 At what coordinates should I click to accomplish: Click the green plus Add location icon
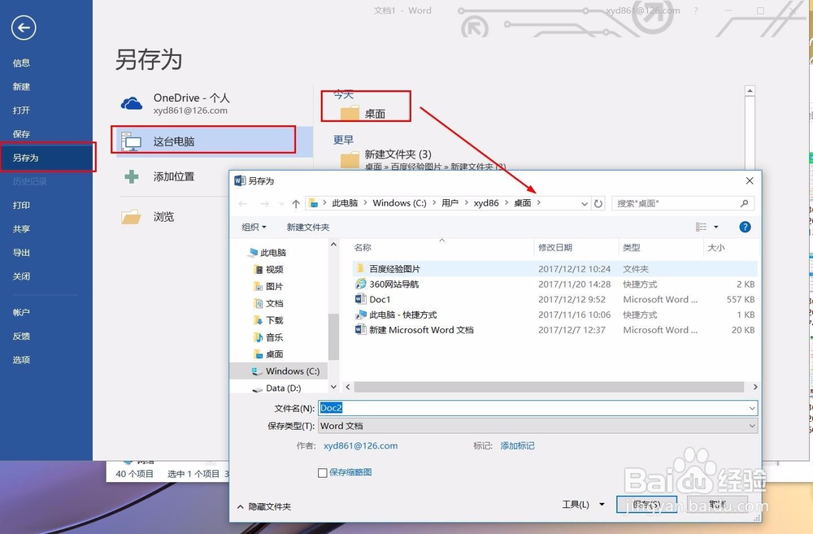[132, 177]
